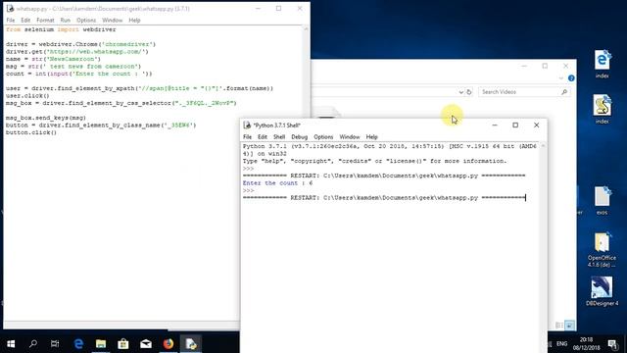Open Window menu in whatsapp.py editor
This screenshot has width=627, height=353.
pos(113,20)
